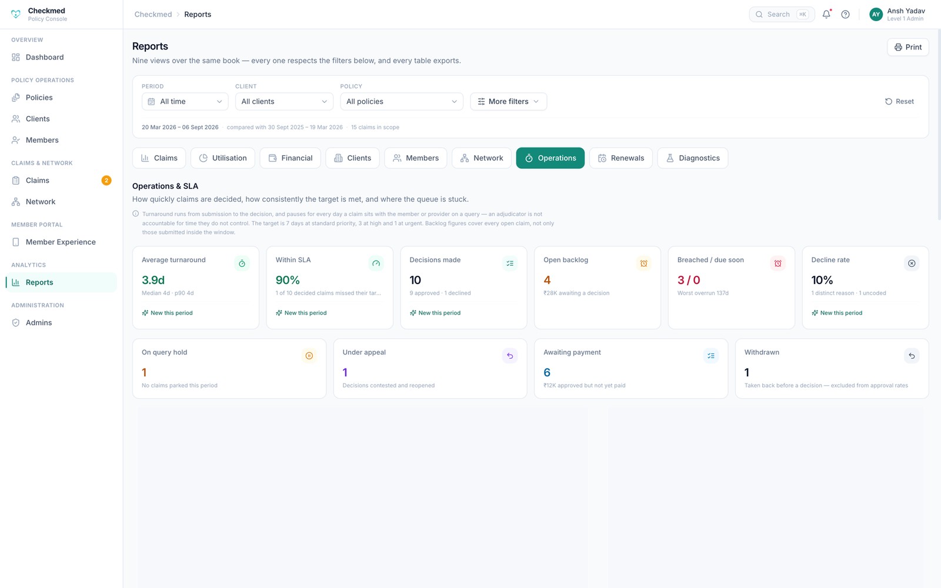Click the Awaiting payment checklist icon

tap(711, 356)
